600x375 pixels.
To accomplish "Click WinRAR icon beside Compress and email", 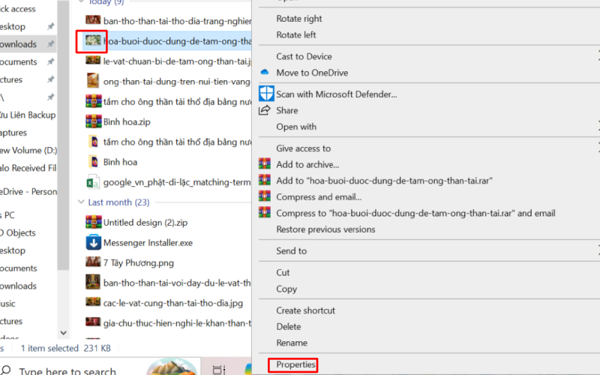I will coord(264,197).
